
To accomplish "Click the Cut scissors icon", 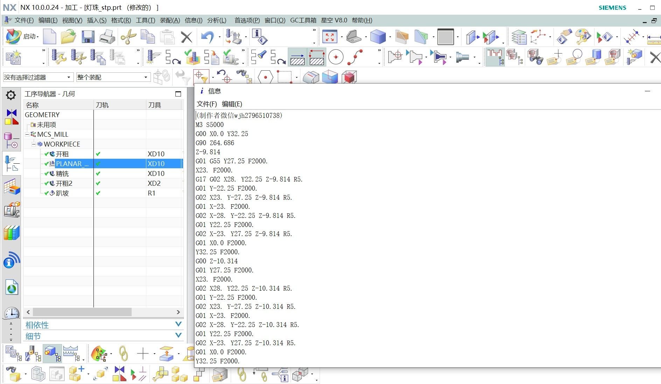I will pos(128,37).
